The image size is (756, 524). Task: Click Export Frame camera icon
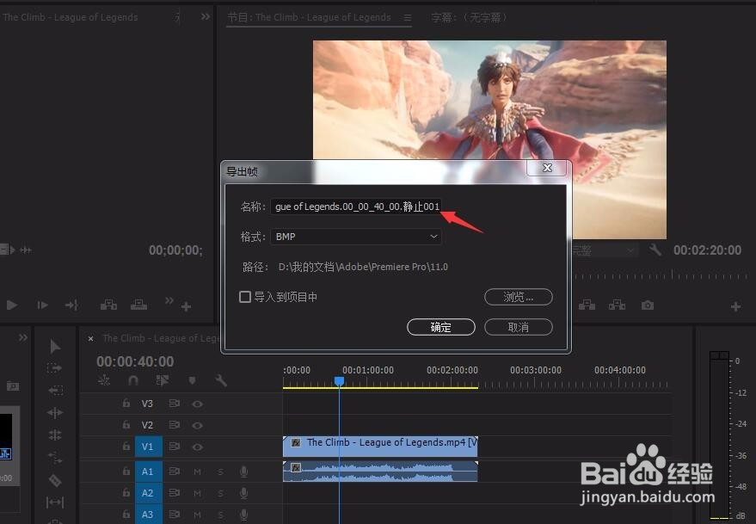coord(648,305)
